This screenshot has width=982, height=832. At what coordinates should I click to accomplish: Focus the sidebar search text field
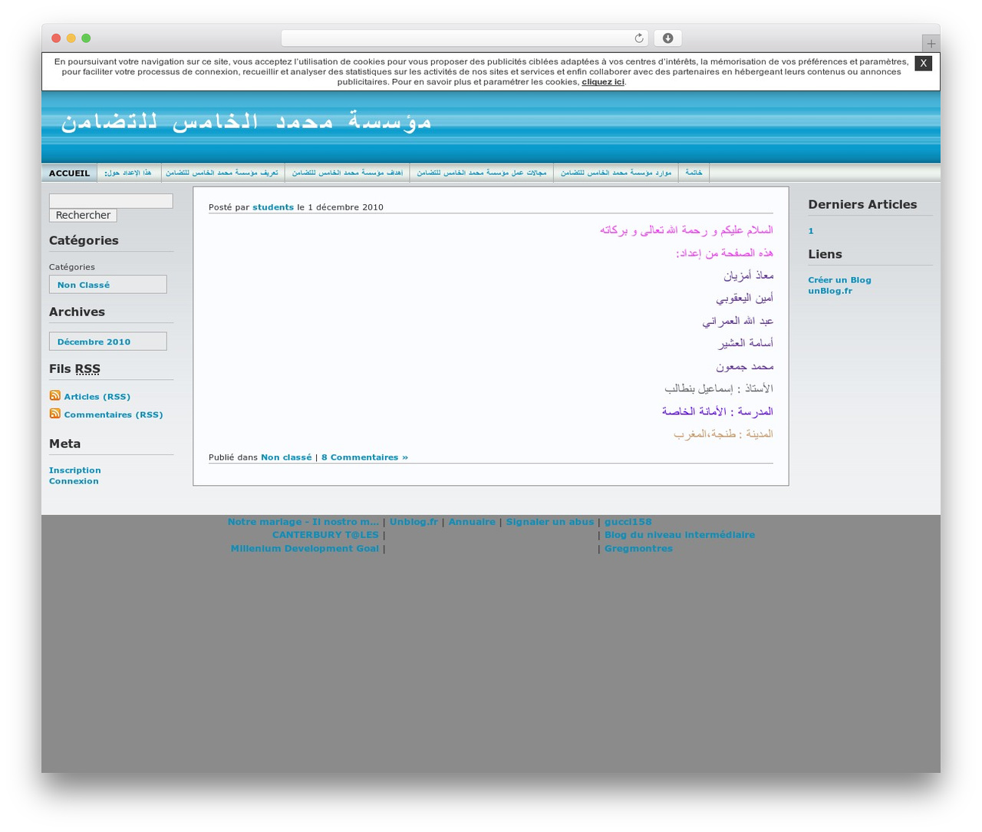point(111,201)
